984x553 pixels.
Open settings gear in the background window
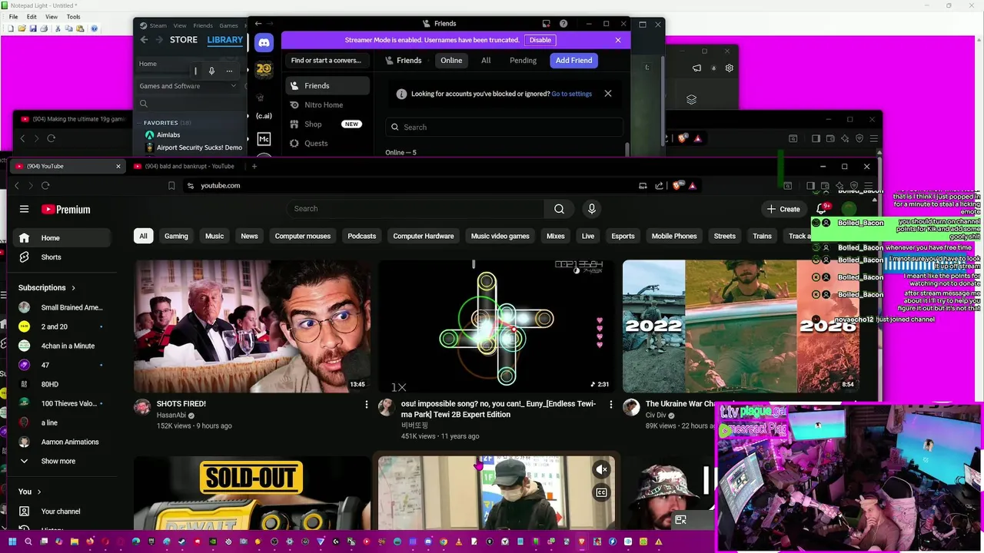729,68
